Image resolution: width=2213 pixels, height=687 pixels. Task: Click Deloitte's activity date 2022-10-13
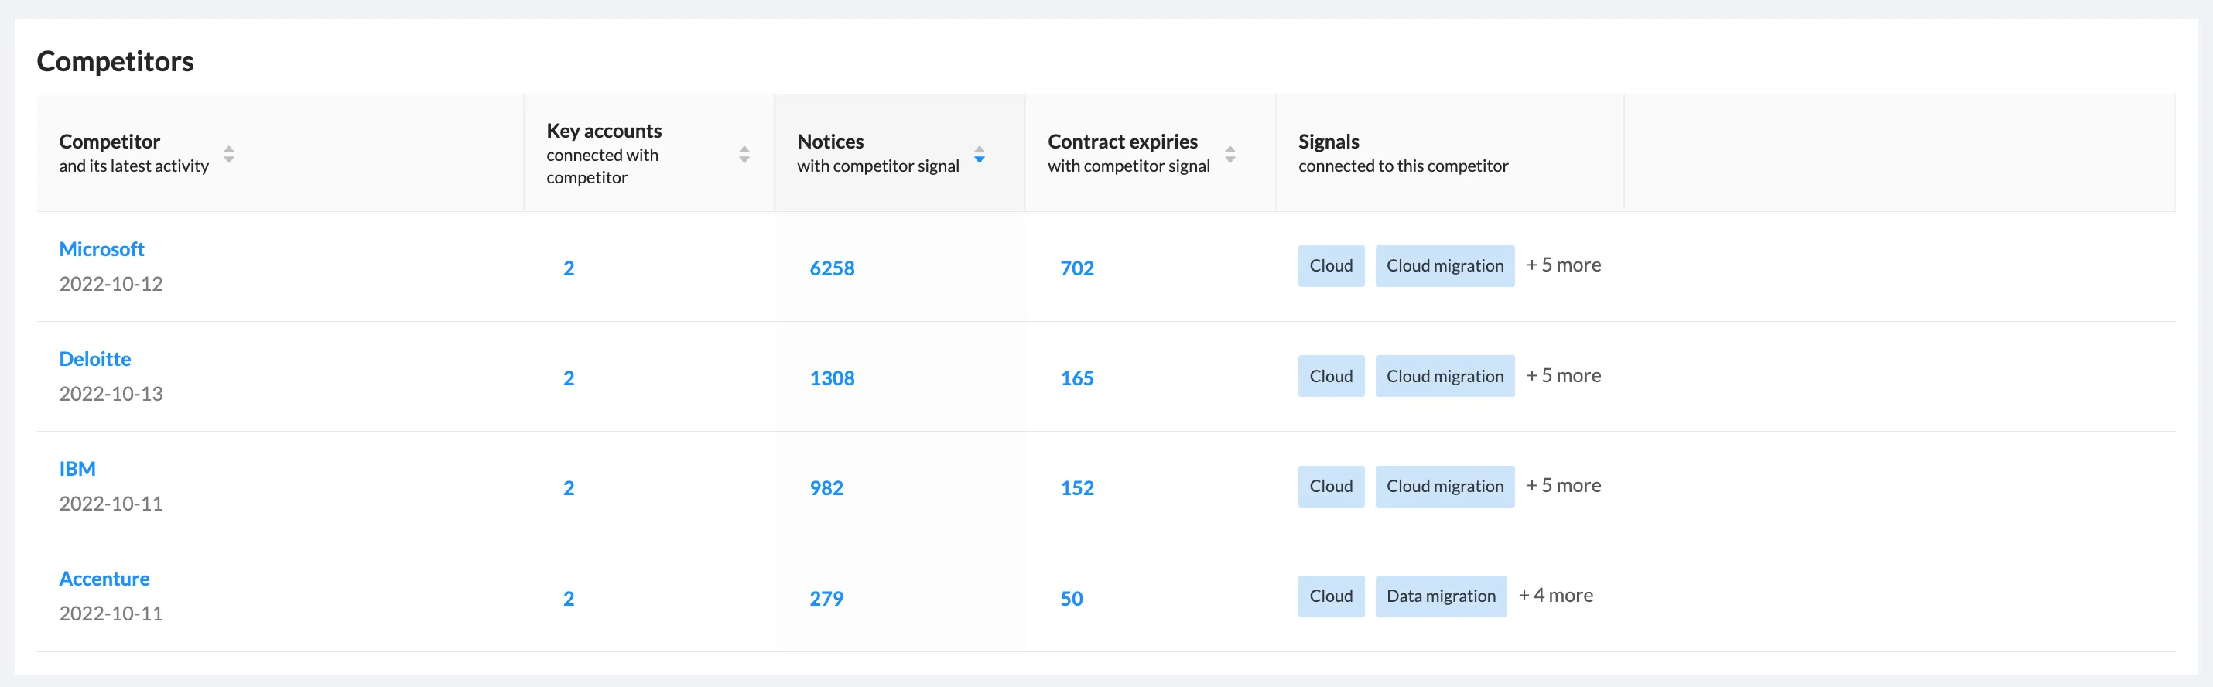pyautogui.click(x=111, y=393)
